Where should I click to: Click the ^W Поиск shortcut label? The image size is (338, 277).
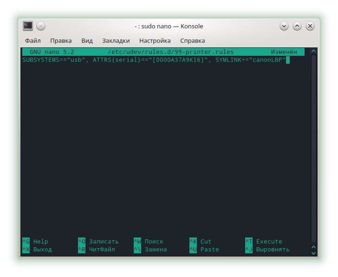(149, 241)
